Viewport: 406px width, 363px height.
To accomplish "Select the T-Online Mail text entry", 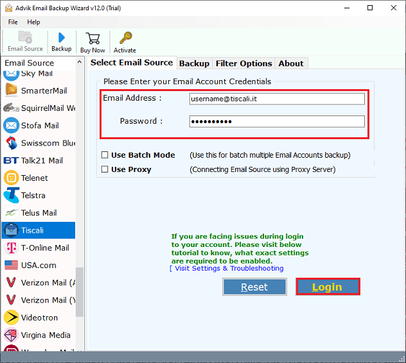I will [45, 248].
